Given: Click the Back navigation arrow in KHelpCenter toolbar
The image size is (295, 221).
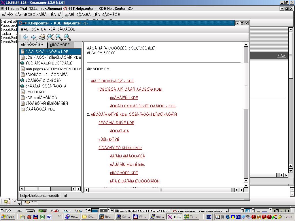Looking at the screenshot, I should pyautogui.click(x=25, y=37).
